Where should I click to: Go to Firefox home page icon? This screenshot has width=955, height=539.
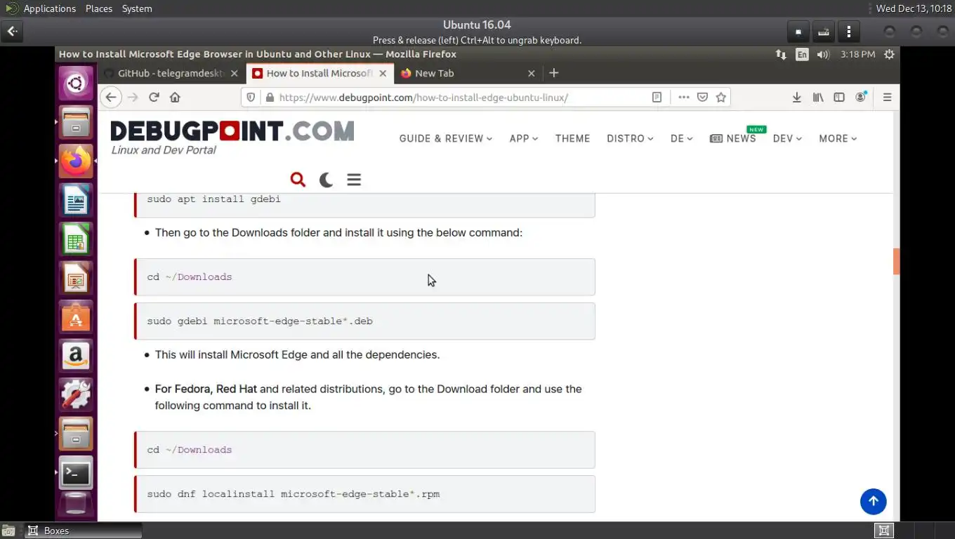click(x=175, y=98)
